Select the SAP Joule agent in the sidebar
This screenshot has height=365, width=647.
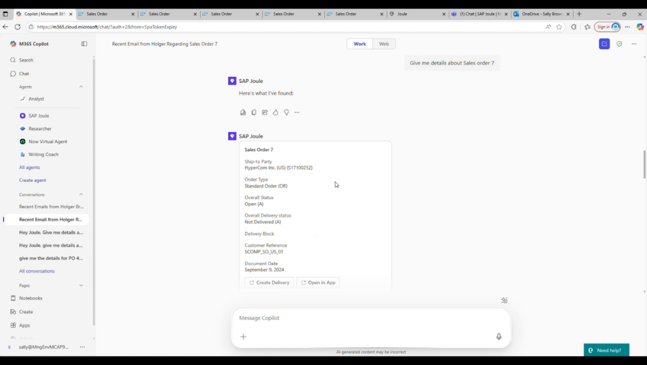[x=39, y=116]
